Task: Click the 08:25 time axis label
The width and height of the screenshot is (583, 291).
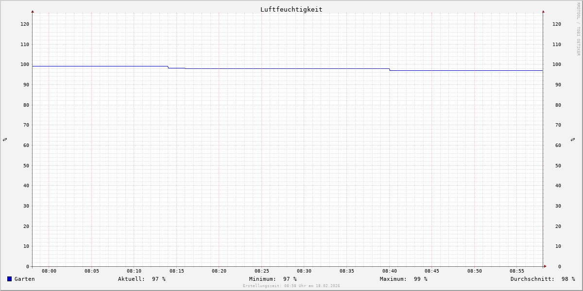Action: (x=262, y=271)
